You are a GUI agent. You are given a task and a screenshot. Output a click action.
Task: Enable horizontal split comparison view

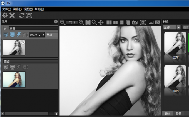click(122, 22)
